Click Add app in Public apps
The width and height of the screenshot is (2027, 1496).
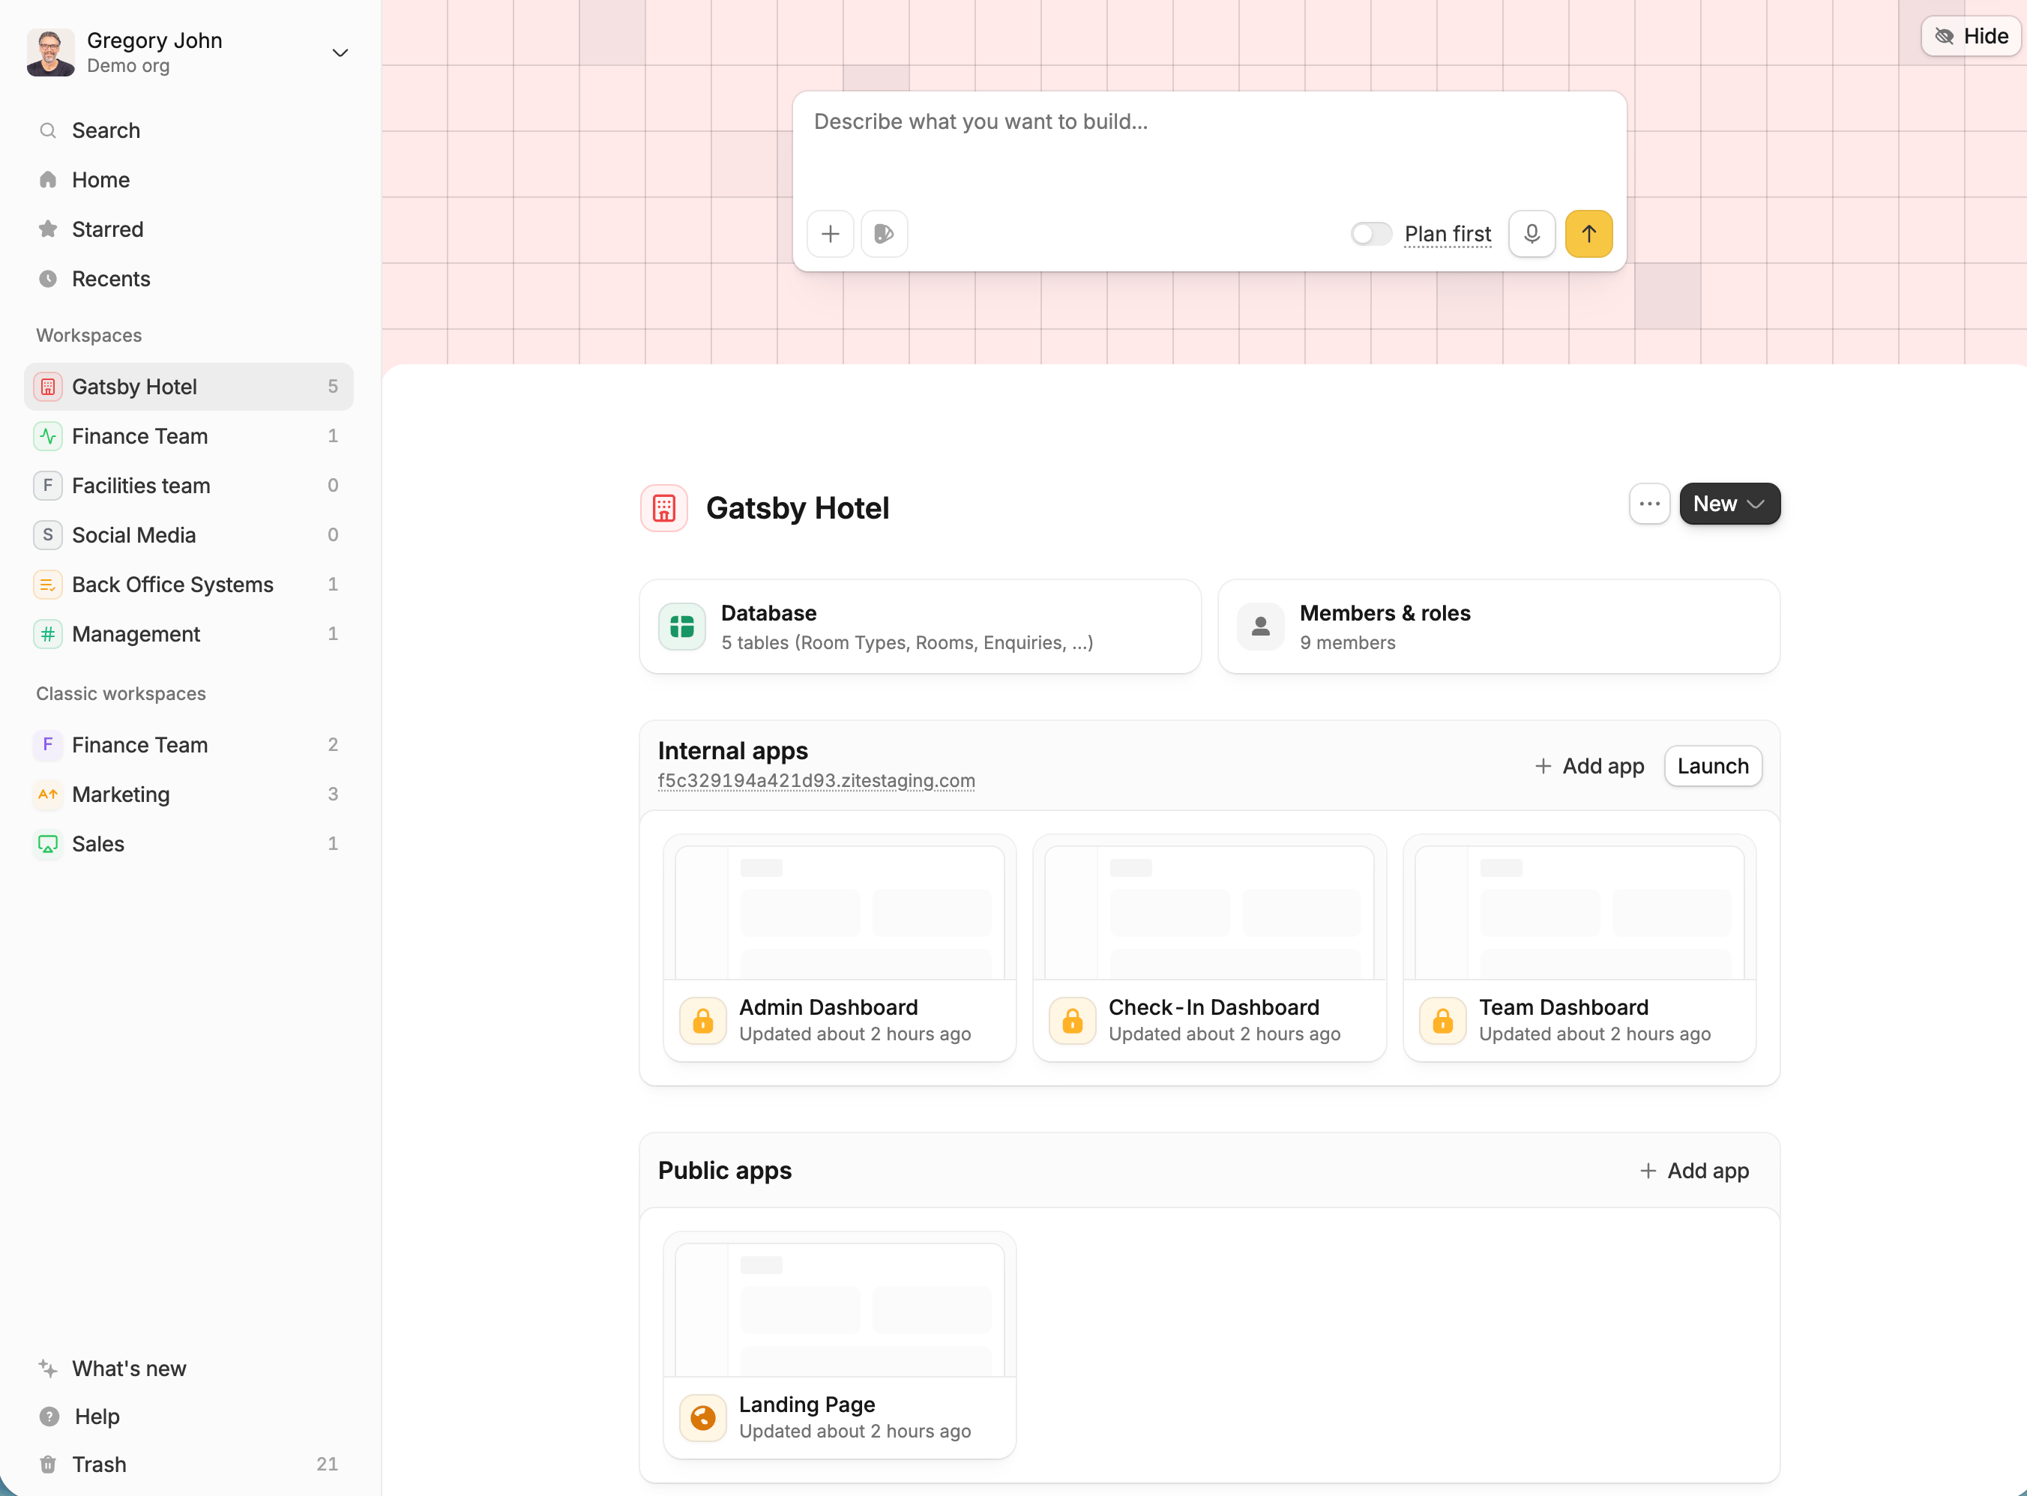pyautogui.click(x=1695, y=1171)
